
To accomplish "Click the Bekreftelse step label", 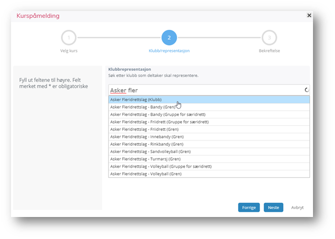I will pyautogui.click(x=269, y=51).
